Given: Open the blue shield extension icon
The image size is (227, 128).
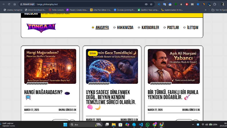Looking at the screenshot, I should pos(198,4).
